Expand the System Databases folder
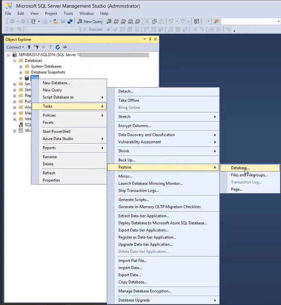Screen dimensions: 281x305 click(x=21, y=67)
